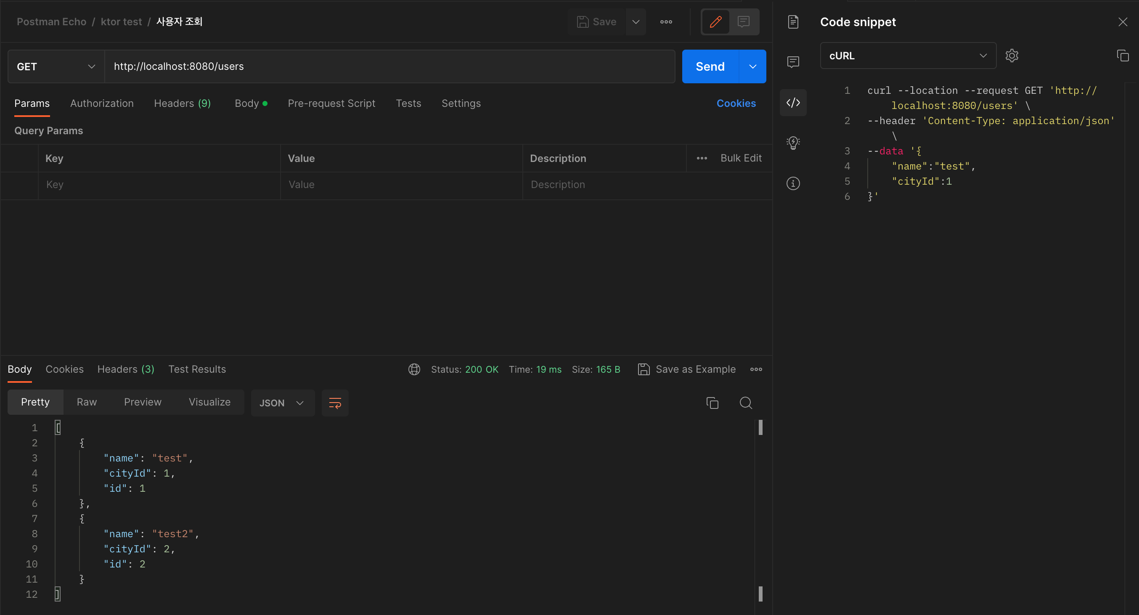Open the Cookies link
Screen dimensions: 1139x615
click(736, 103)
